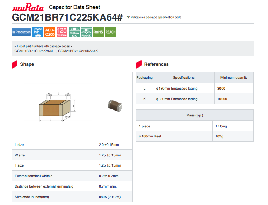The image size is (268, 205).
Task: Click the T size row label
Action: pos(19,165)
